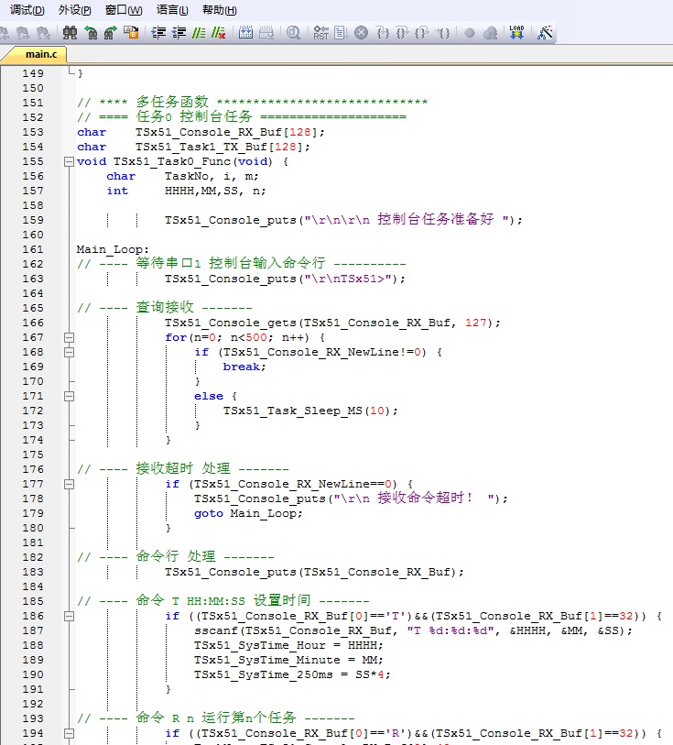This screenshot has height=745, width=673.
Task: Click the magnifier debug search icon
Action: pos(293,33)
